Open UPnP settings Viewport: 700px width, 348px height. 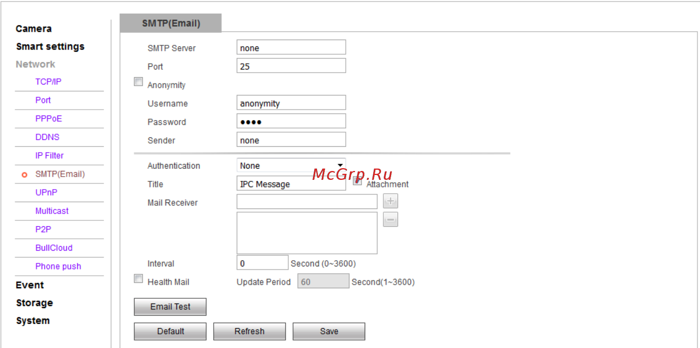click(x=46, y=192)
